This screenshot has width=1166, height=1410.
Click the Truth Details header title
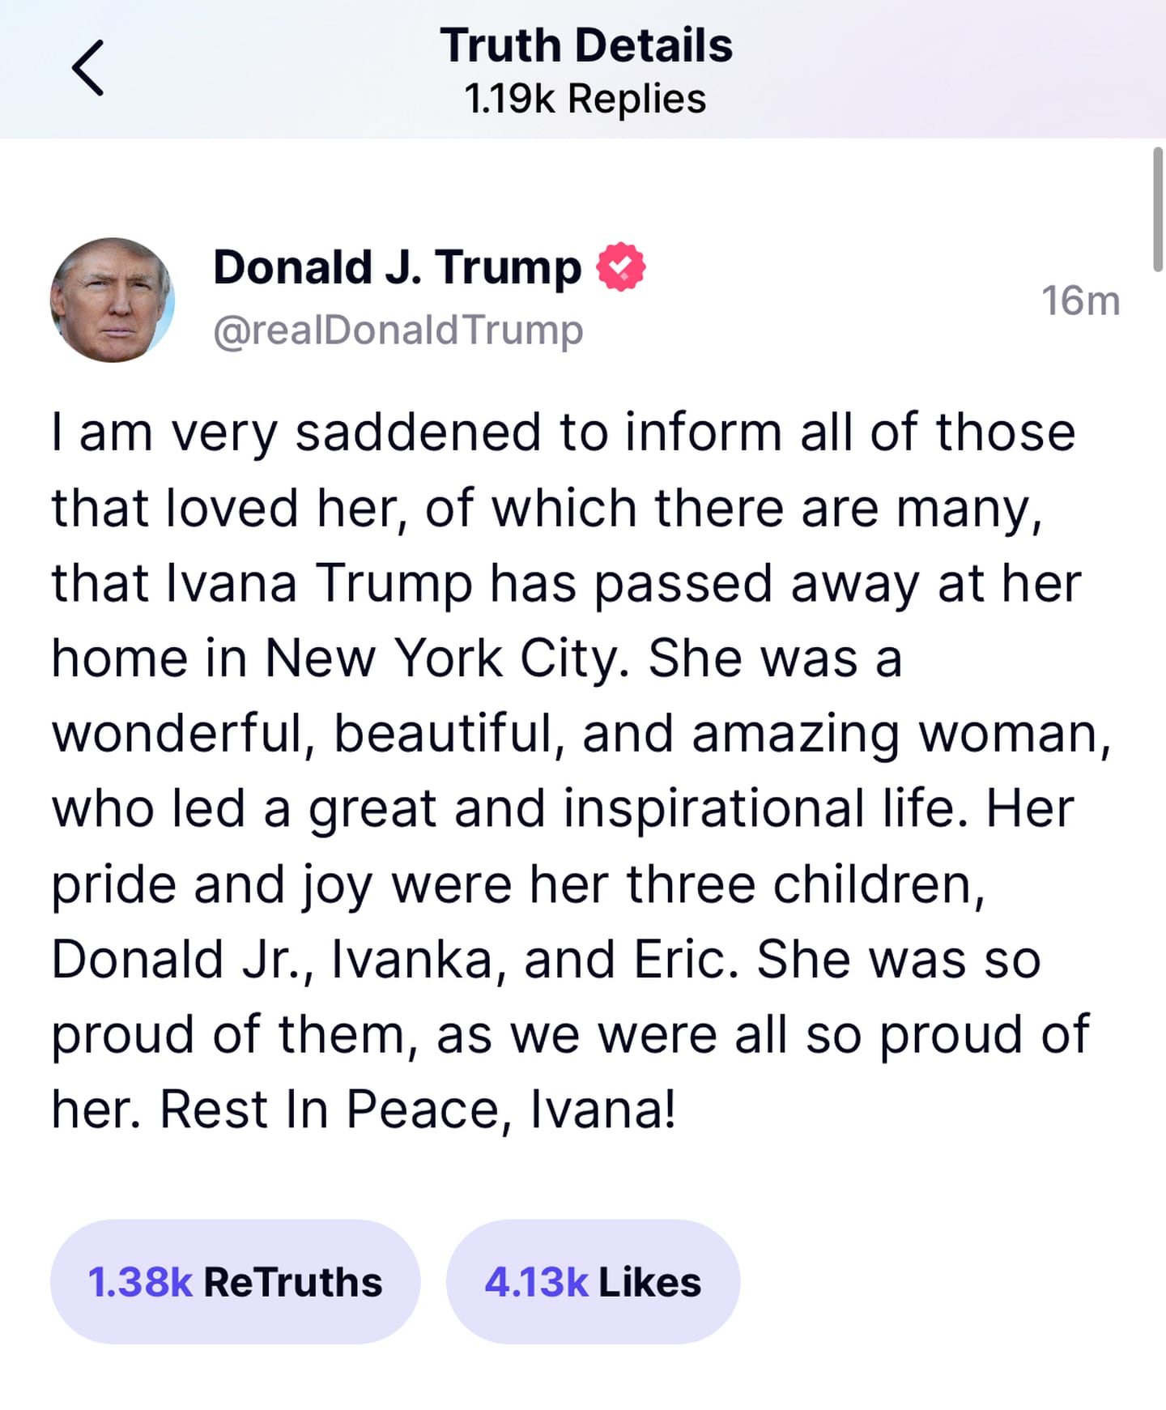tap(586, 45)
